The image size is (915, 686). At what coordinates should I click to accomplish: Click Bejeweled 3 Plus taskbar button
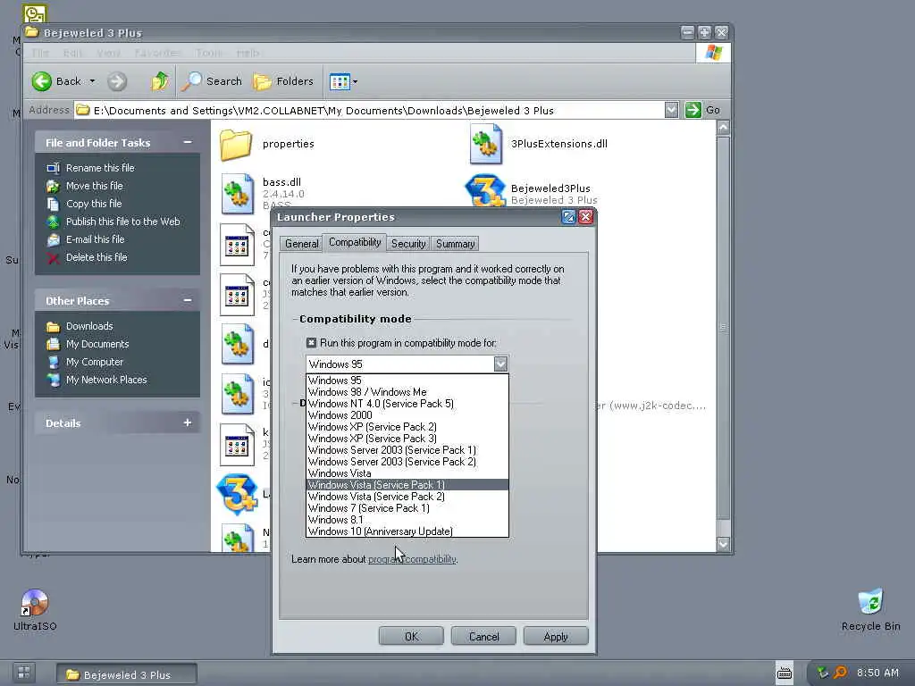pos(127,674)
